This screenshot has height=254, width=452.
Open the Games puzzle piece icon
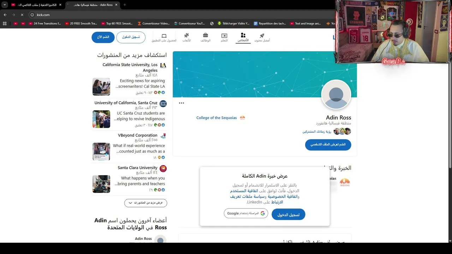click(x=186, y=37)
